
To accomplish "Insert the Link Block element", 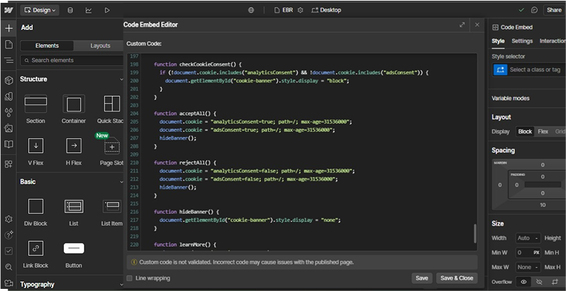I will (35, 248).
